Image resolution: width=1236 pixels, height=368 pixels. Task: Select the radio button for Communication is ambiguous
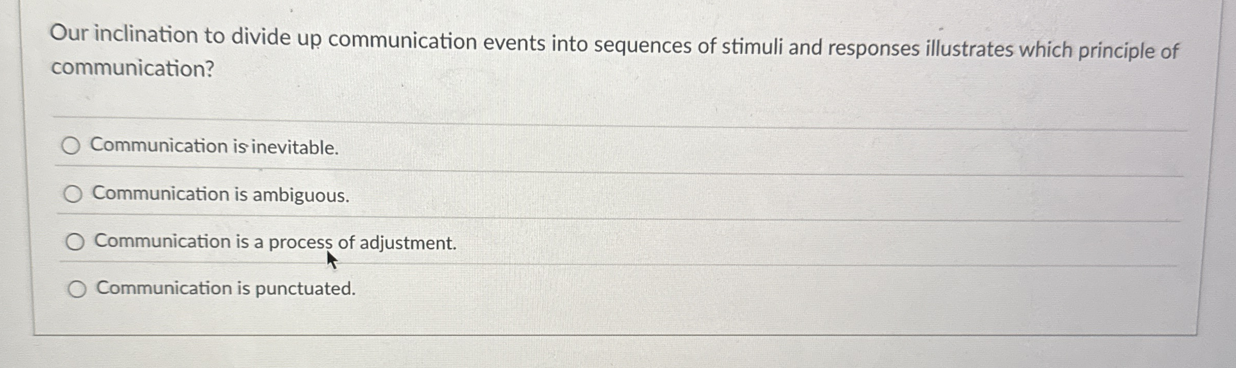[73, 194]
